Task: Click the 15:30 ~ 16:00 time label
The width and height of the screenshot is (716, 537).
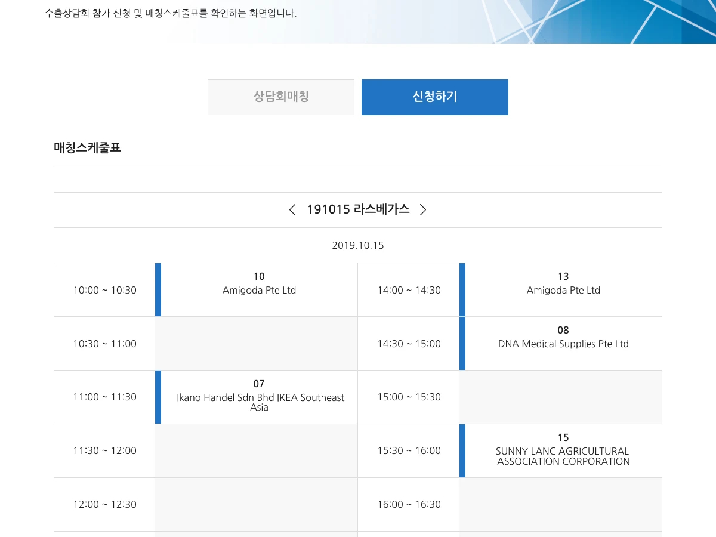Action: (409, 451)
